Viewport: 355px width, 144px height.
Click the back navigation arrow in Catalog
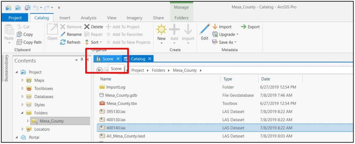pyautogui.click(x=99, y=70)
